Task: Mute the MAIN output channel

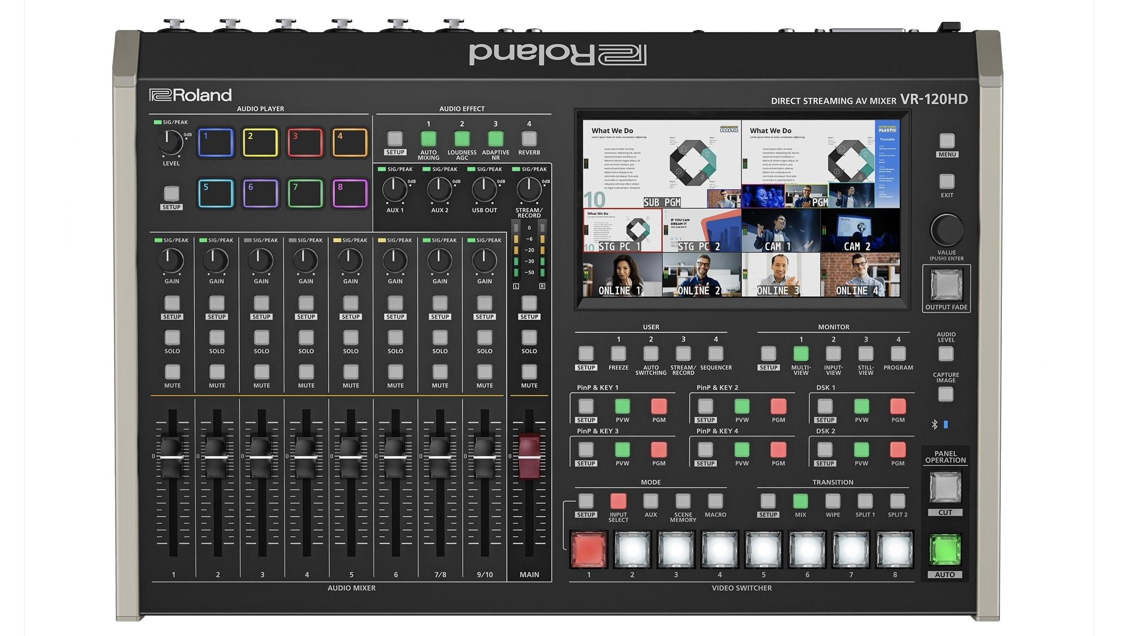Action: point(529,371)
